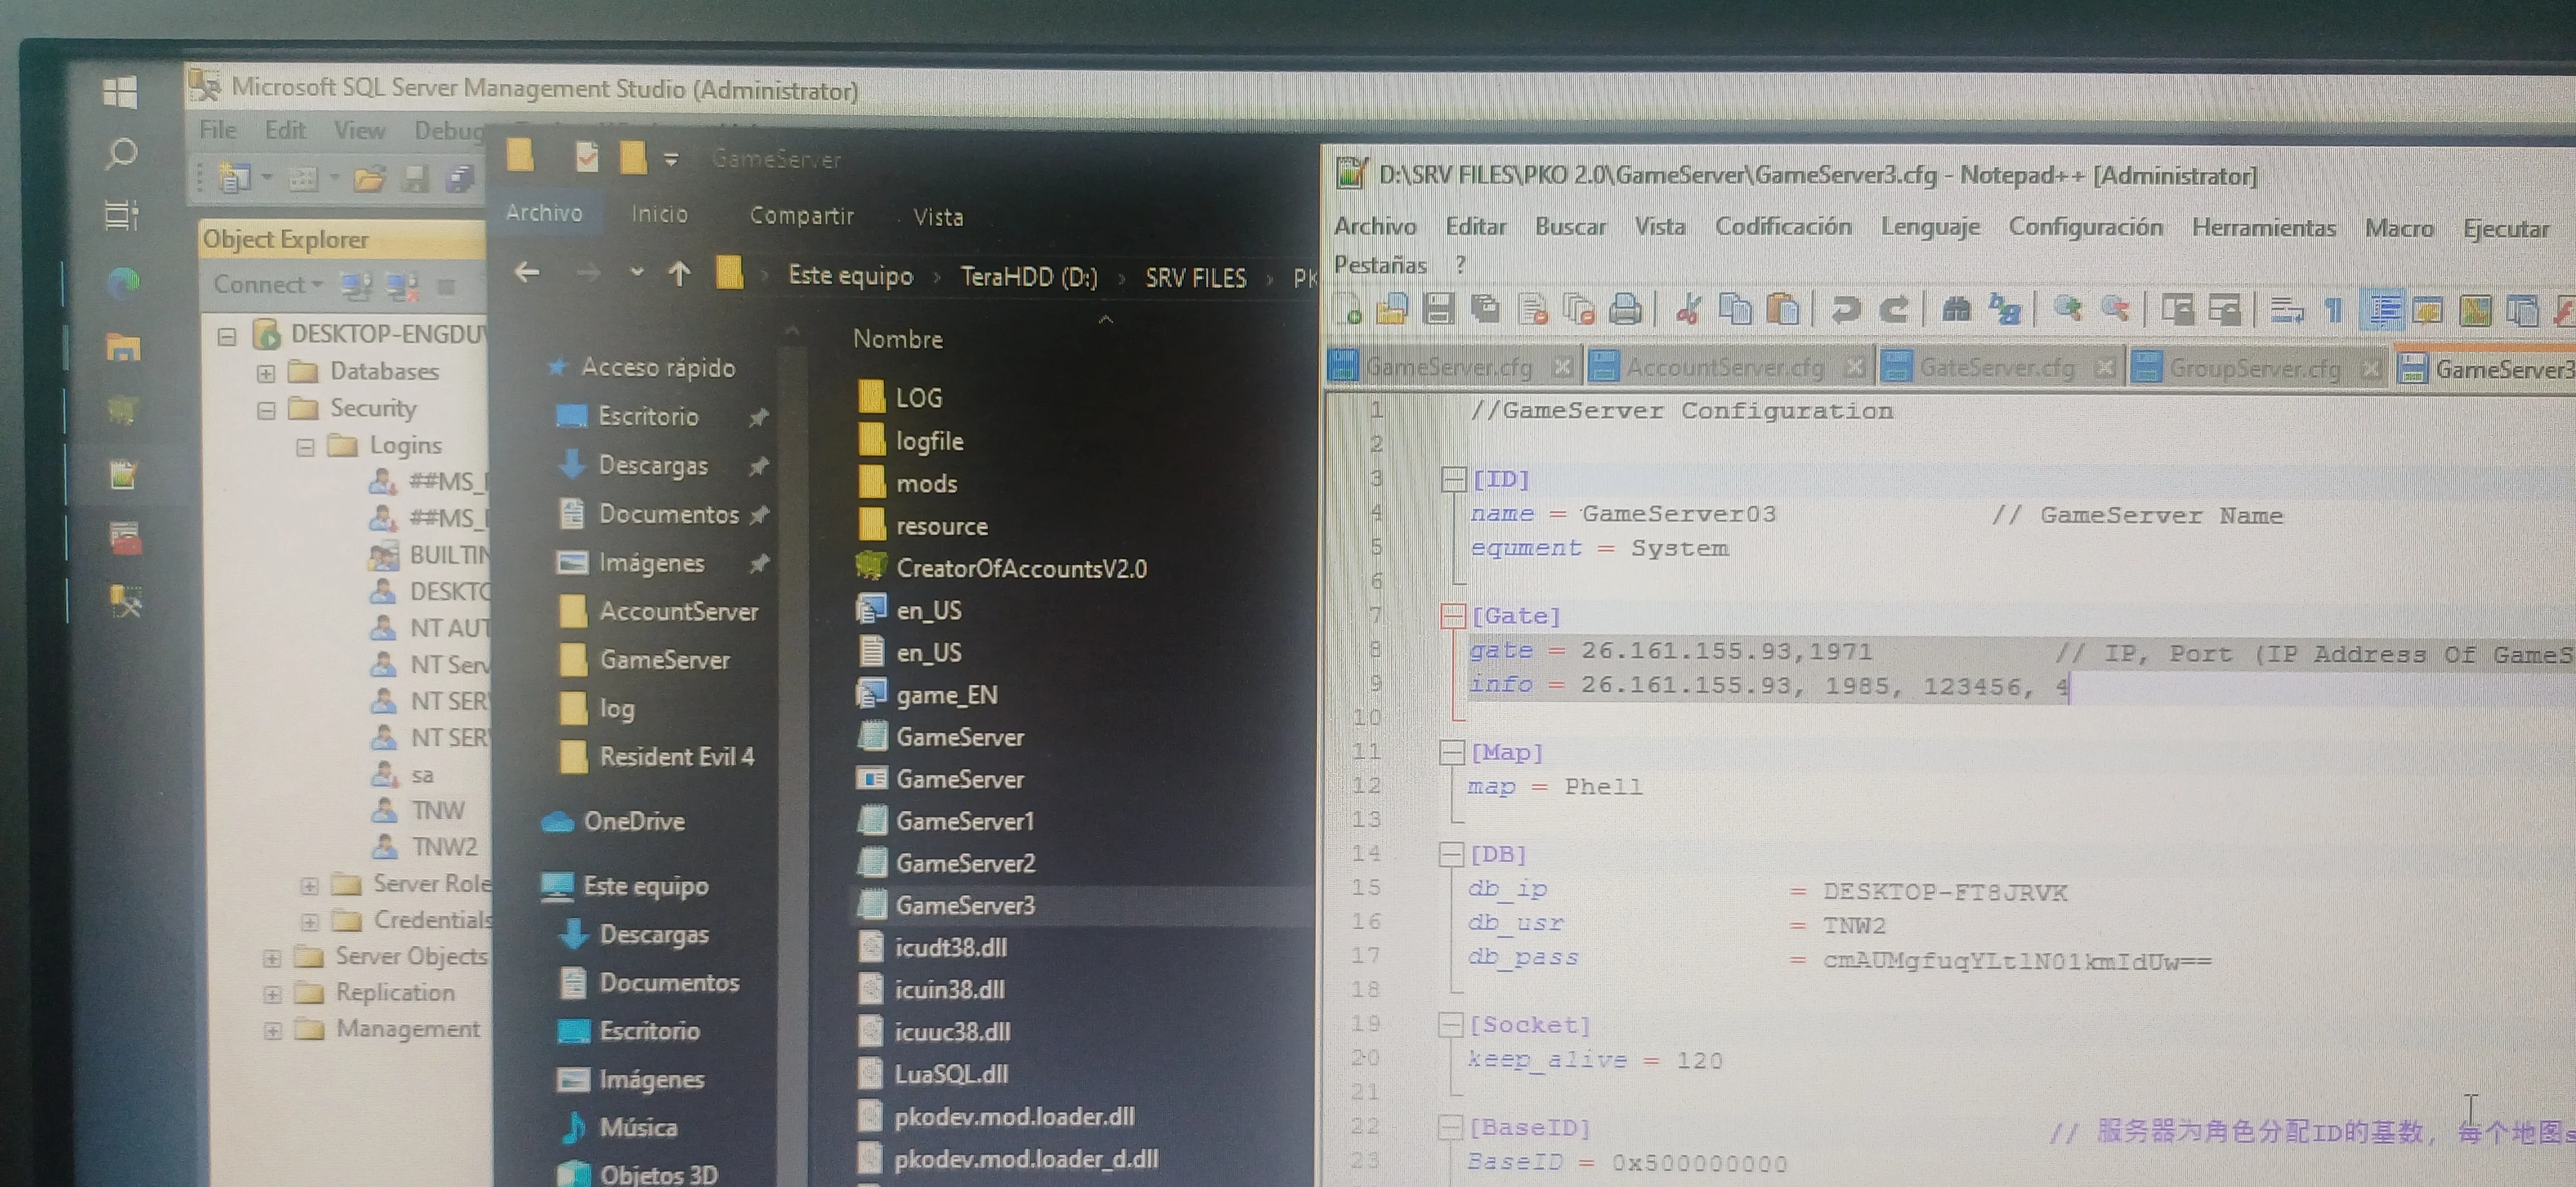Open the Lenguaje menu in Notepad++
Viewport: 2576px width, 1187px height.
pyautogui.click(x=1930, y=228)
